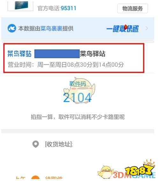The image size is (159, 181).
Task: View business hours line 营业时间
Action: [66, 65]
